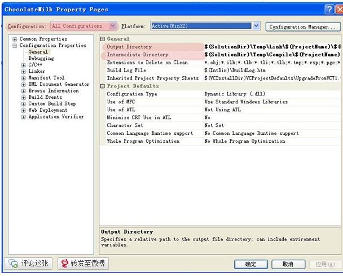Select General under Configuration Properties
The height and width of the screenshot is (276, 343).
tap(38, 52)
